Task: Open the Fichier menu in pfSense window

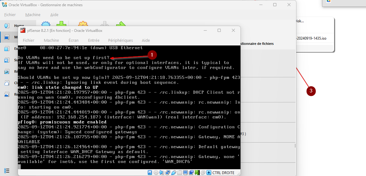Action: click(28, 40)
